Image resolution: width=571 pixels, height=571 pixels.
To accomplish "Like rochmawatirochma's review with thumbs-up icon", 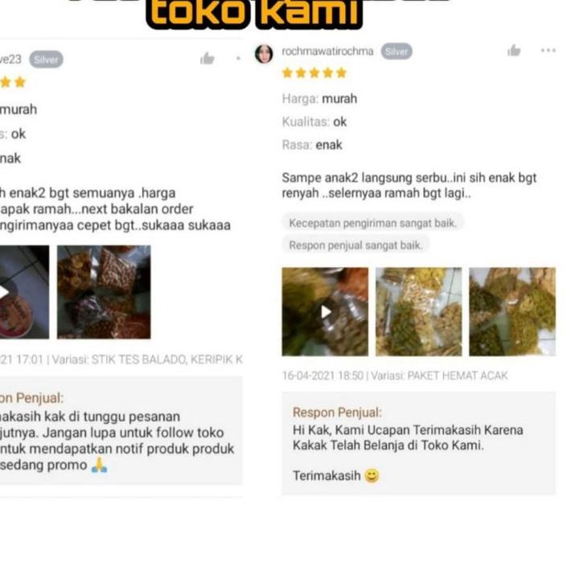I will click(x=514, y=50).
